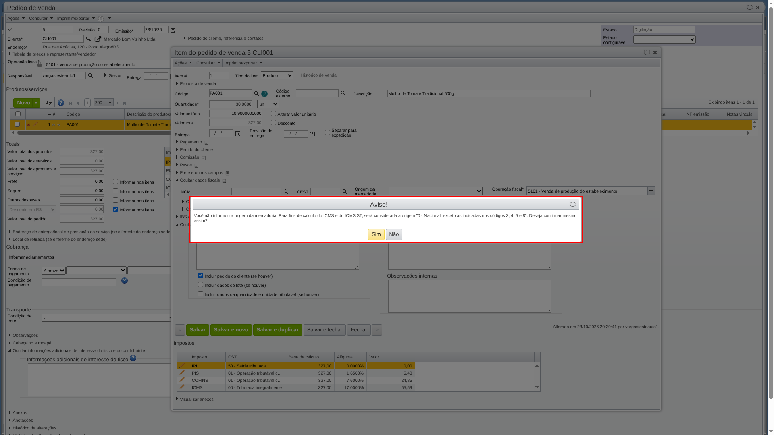Expand Frete e outros campos section
This screenshot has width=774, height=435.
tap(201, 173)
